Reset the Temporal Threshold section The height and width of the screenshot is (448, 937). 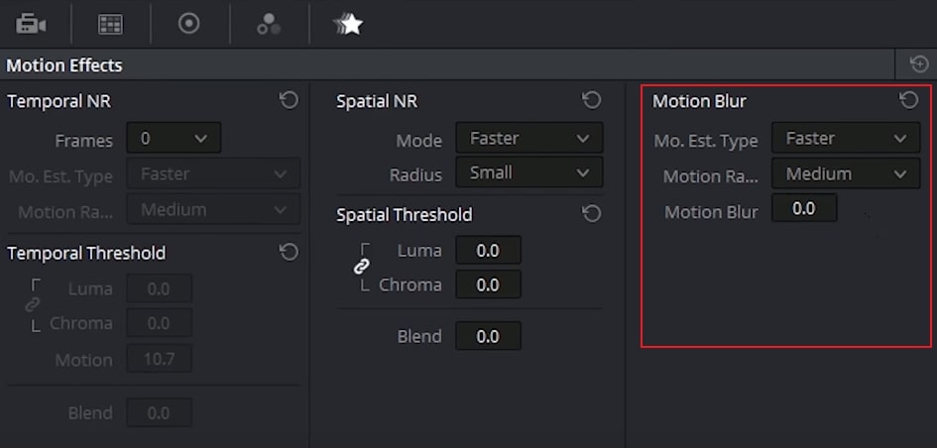(x=289, y=252)
